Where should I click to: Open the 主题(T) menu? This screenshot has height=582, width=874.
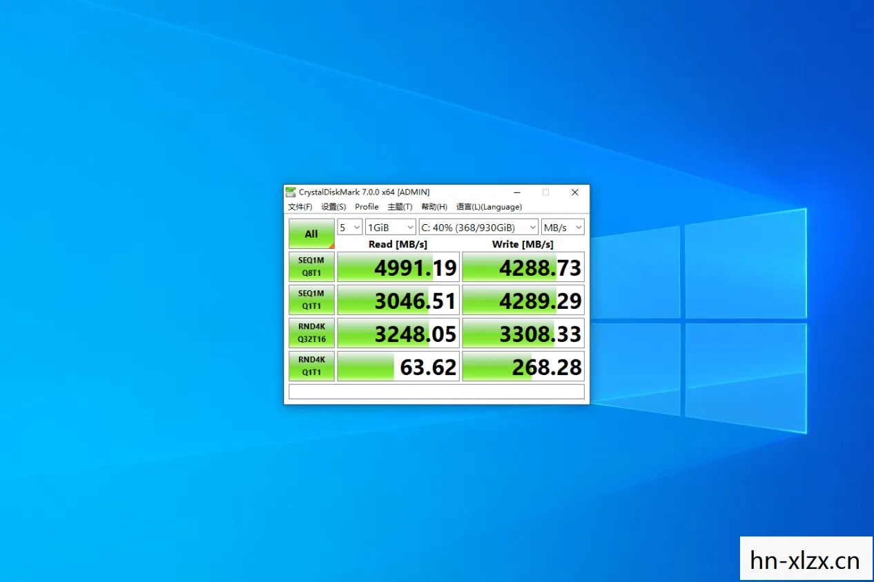400,207
